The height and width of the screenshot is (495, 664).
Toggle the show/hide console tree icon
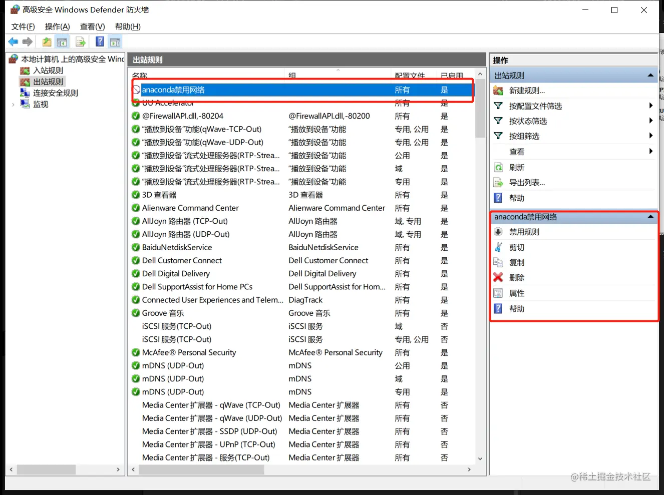(62, 42)
